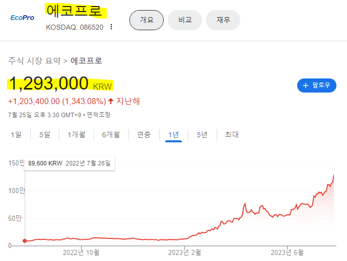Click the 100만 y-axis label
Viewport: 347px width, 261px height.
click(x=16, y=191)
